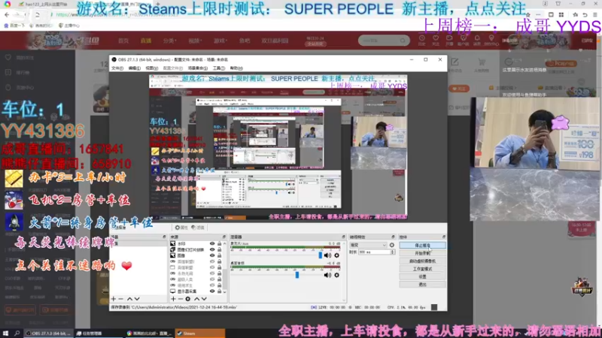Open 配置文件(P) menu in OBS
The image size is (602, 338).
point(173,68)
